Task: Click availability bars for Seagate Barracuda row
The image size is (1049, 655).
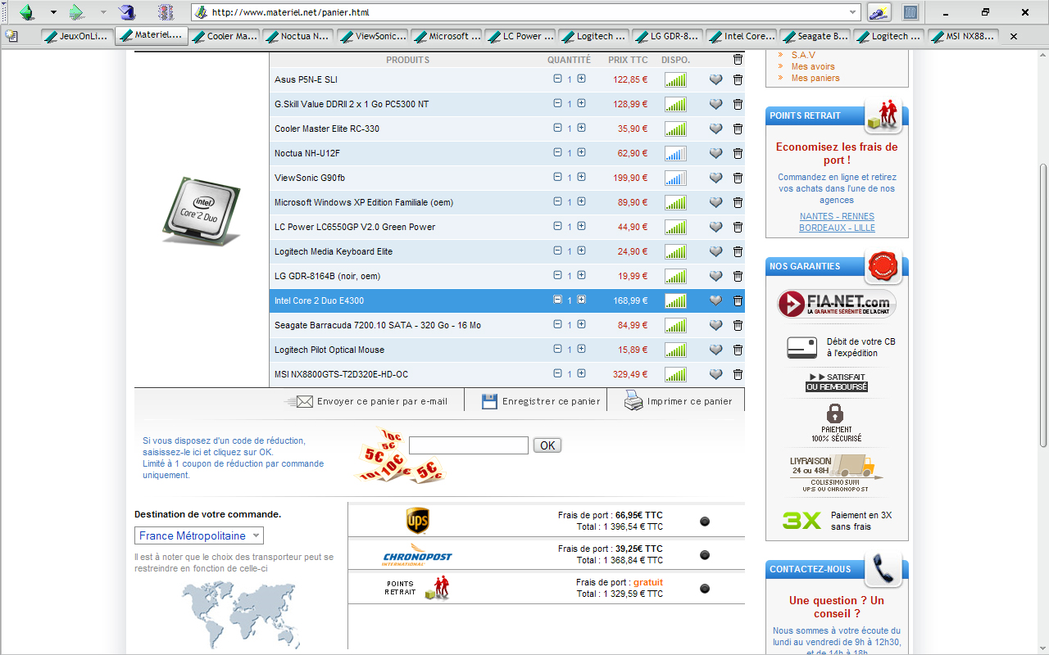Action: [675, 325]
